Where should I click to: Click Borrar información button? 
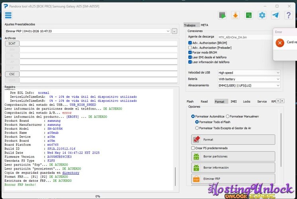tap(233, 168)
